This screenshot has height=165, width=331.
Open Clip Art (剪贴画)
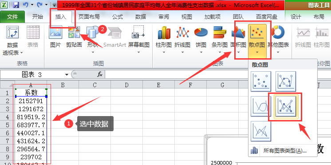point(74,36)
